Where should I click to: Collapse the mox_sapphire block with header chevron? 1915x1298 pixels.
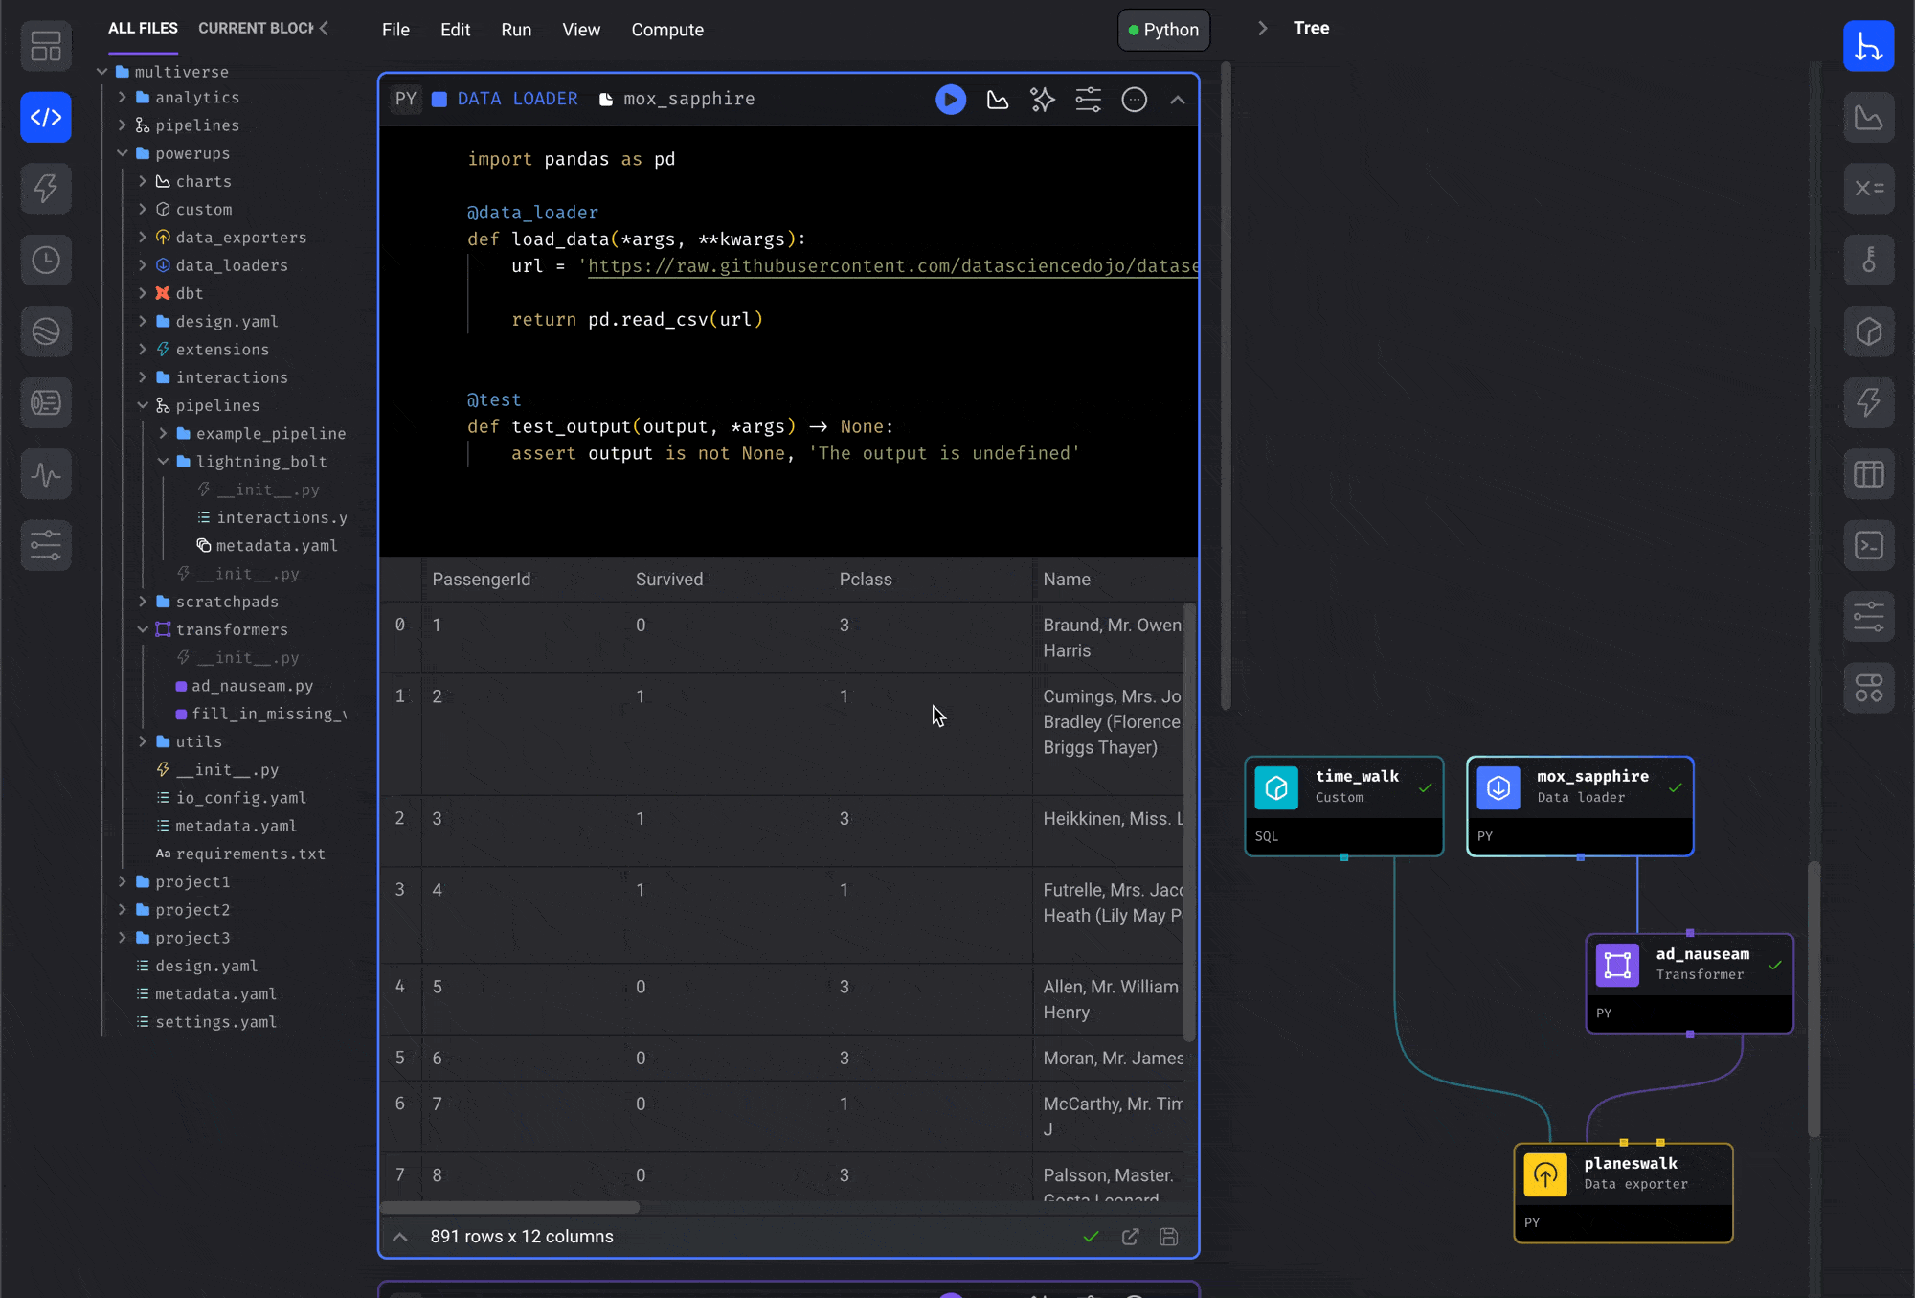[x=1178, y=100]
